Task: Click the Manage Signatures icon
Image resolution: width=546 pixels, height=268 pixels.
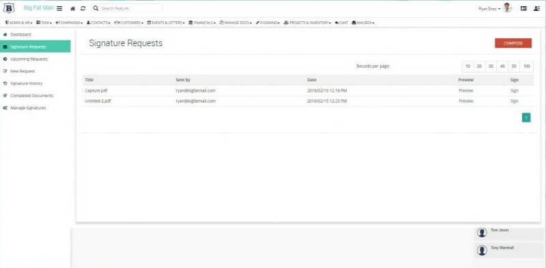Action: pyautogui.click(x=5, y=108)
